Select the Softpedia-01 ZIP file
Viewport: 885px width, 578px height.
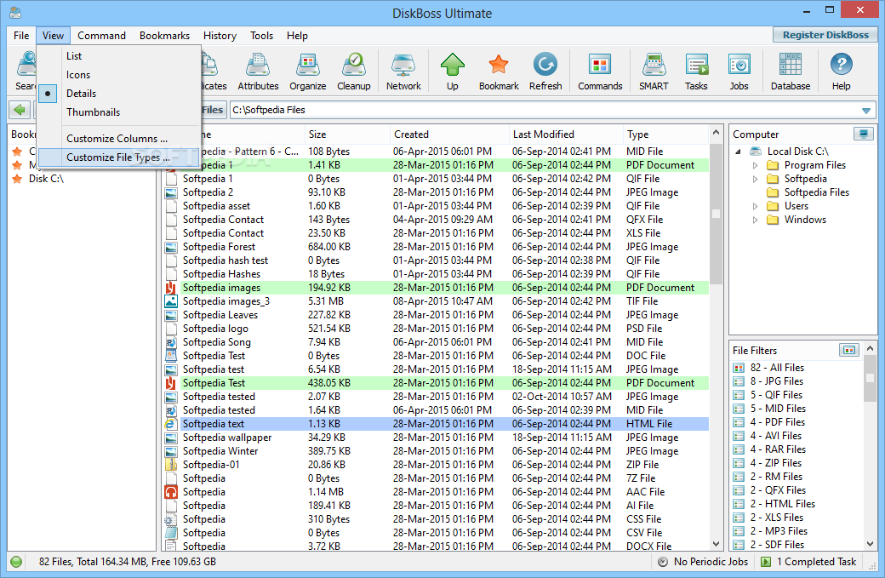[x=436, y=465]
